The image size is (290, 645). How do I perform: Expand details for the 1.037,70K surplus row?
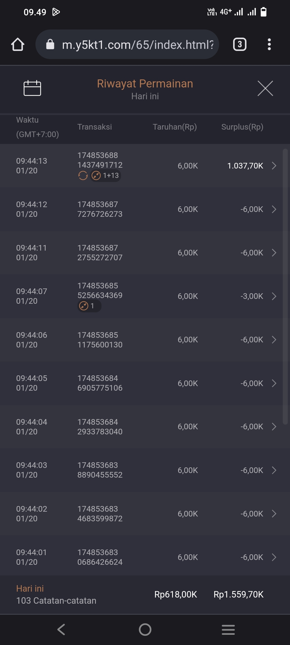click(x=274, y=166)
